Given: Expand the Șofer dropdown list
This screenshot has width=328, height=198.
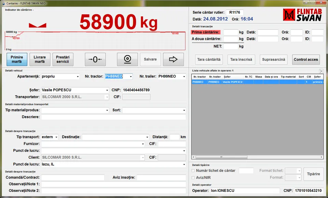Looking at the screenshot, I should coord(107,90).
